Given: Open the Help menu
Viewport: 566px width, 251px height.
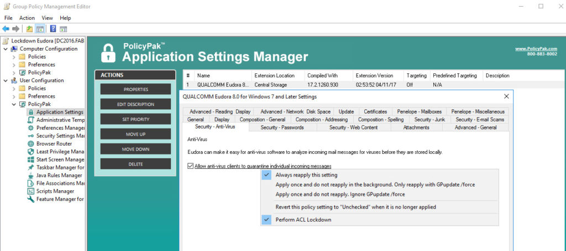Looking at the screenshot, I should 65,18.
